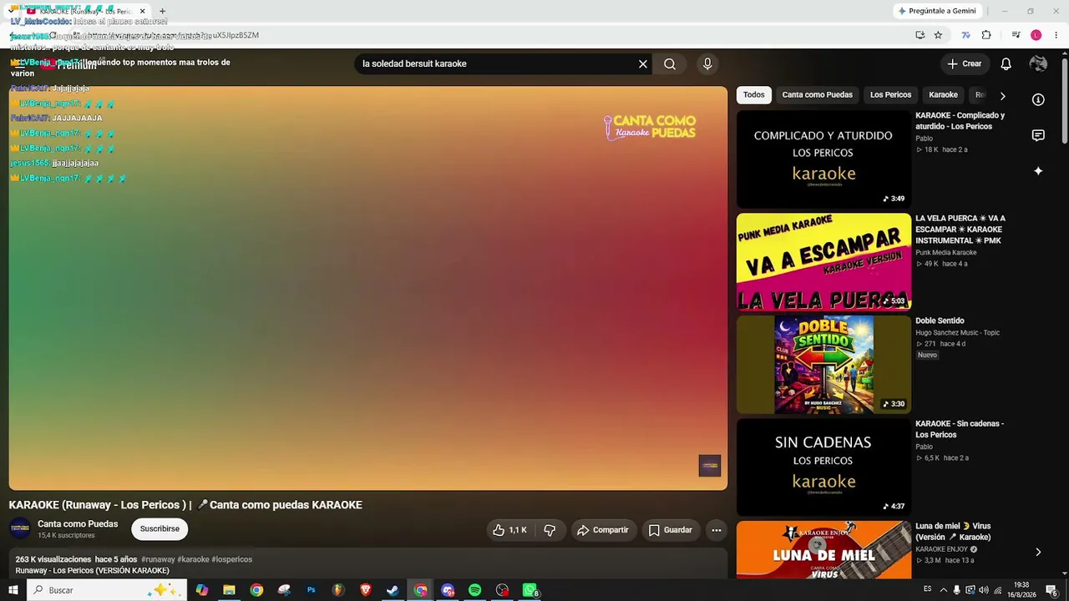This screenshot has height=601, width=1069.
Task: Show hidden system tray icons
Action: (944, 590)
